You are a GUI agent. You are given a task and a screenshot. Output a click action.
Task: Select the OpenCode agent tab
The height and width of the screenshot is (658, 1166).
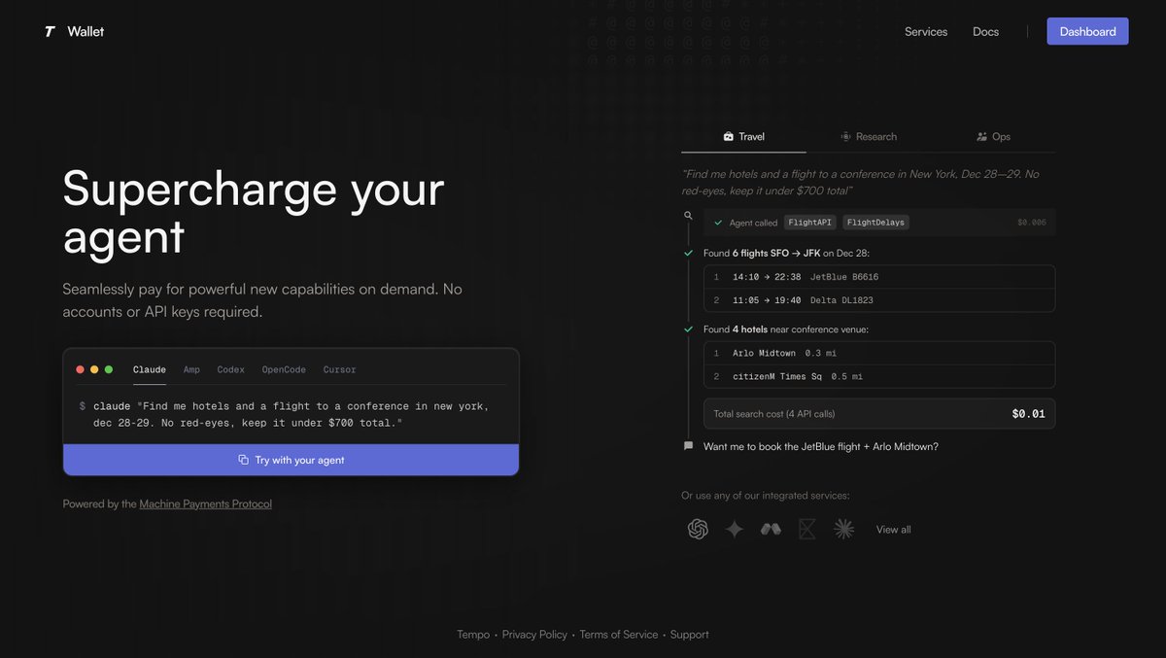point(284,369)
